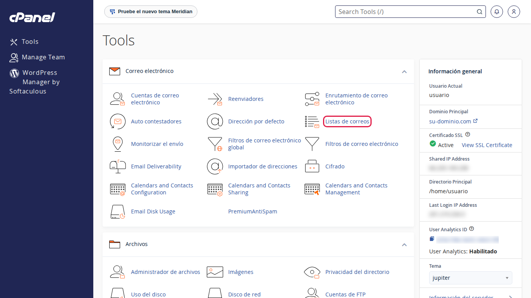Click the Calendars and Contacts Configuration icon

coord(117,189)
